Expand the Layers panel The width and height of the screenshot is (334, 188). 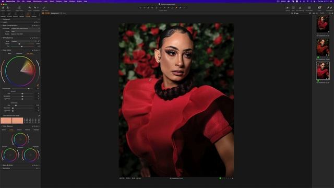[5, 22]
